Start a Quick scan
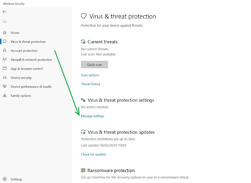Viewport: 251px width, 183px height. click(94, 65)
